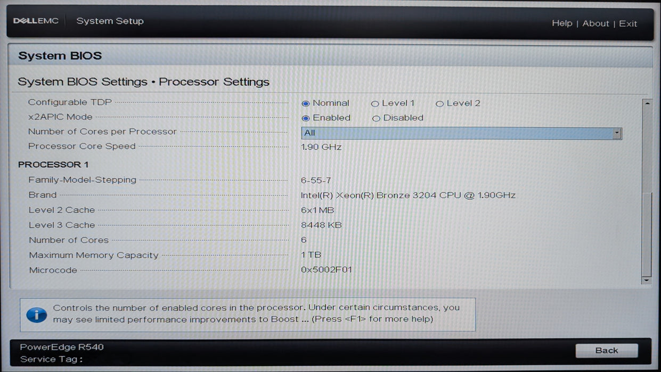The image size is (661, 372).
Task: Click the Back button
Action: pos(607,351)
